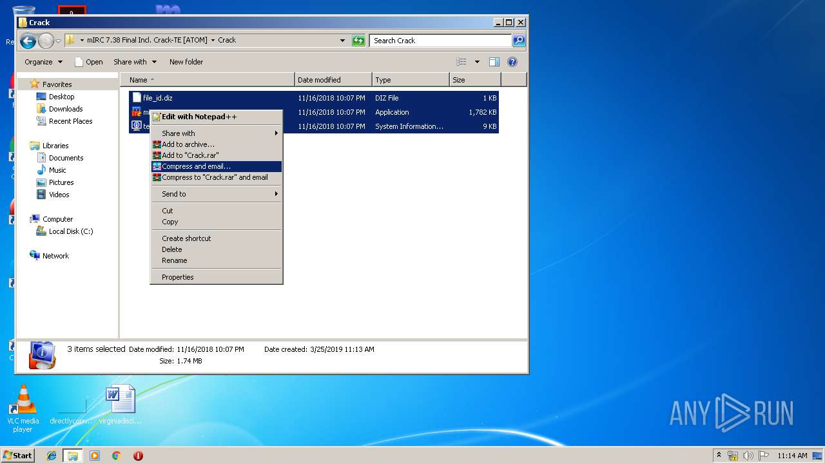The width and height of the screenshot is (825, 464).
Task: Click the volume speaker tray icon
Action: pos(748,456)
